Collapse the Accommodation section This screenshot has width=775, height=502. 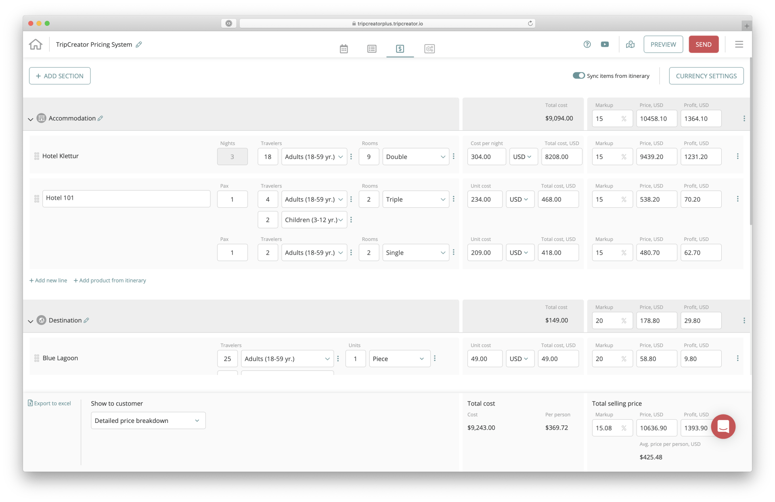tap(31, 119)
